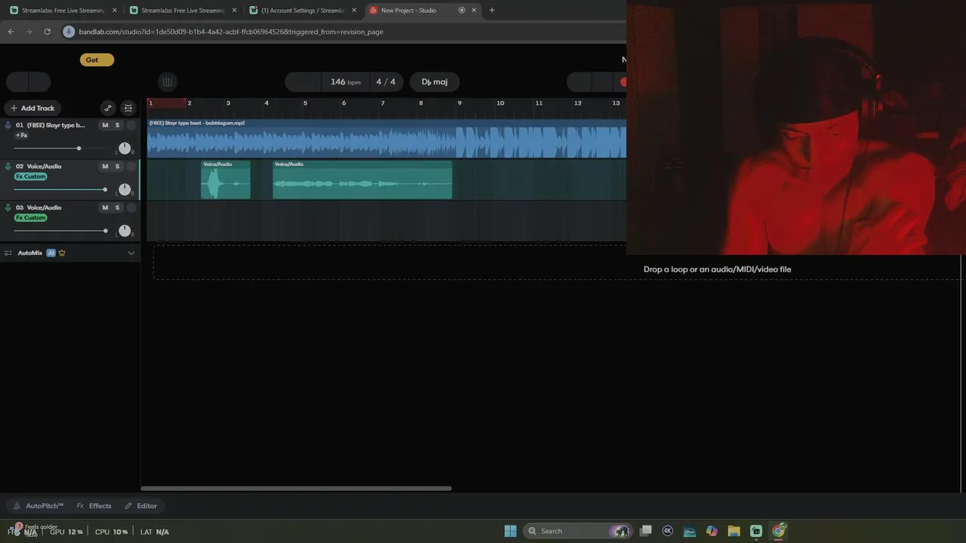Open Disney+ from the taskbar
The height and width of the screenshot is (543, 966).
(690, 531)
